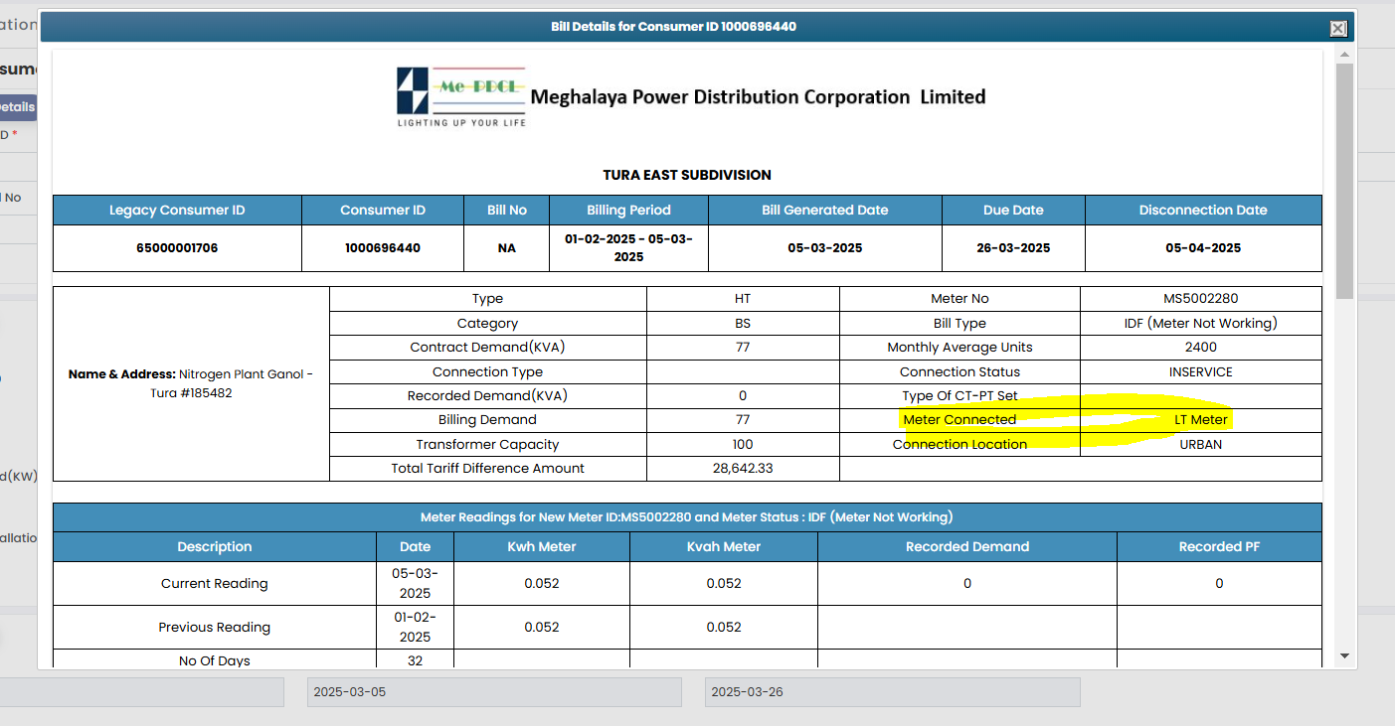Close the Bill Details dialog
Image resolution: width=1395 pixels, height=726 pixels.
pyautogui.click(x=1338, y=29)
